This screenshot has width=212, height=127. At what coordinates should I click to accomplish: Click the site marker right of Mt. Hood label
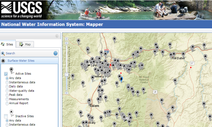(x=175, y=82)
